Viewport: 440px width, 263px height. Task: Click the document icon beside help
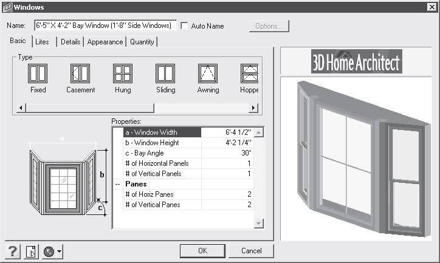[31, 251]
